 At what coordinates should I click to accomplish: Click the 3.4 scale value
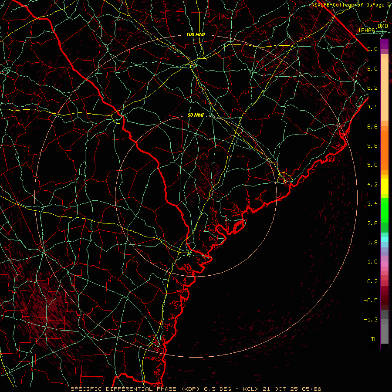coord(372,204)
